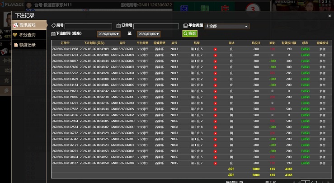
Task: Play result video for order 260306004193958
Action: (215, 49)
